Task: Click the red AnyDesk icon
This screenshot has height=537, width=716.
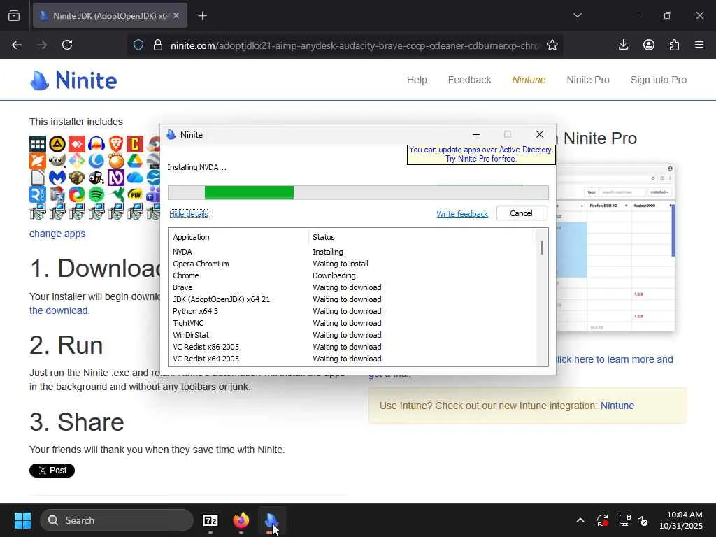Action: pyautogui.click(x=77, y=144)
